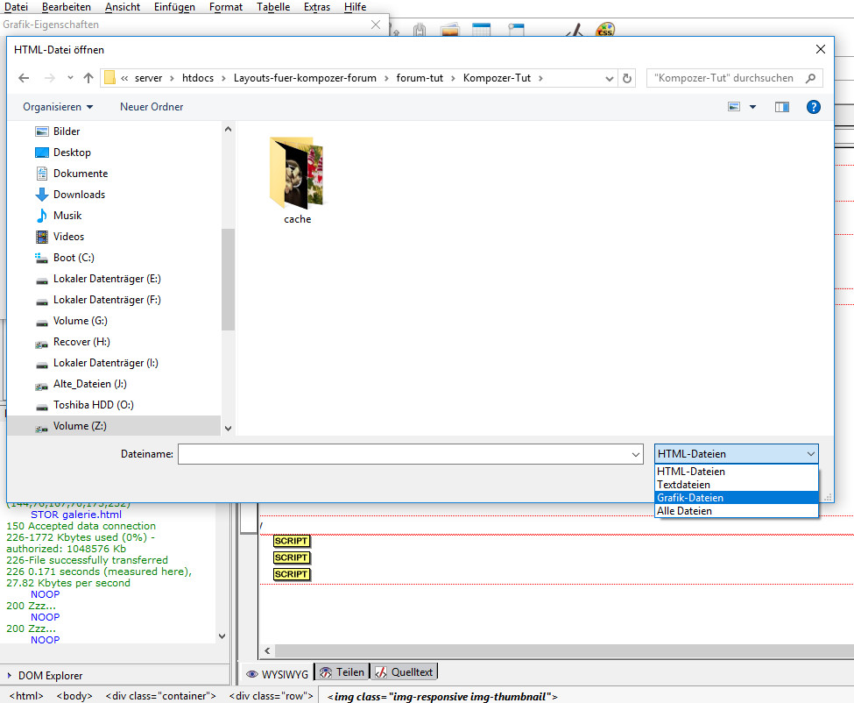
Task: Select the Downloads folder in sidebar
Action: 79,195
